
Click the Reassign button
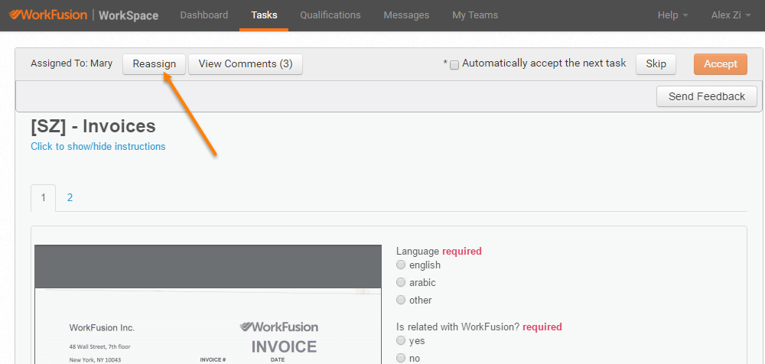coord(155,64)
